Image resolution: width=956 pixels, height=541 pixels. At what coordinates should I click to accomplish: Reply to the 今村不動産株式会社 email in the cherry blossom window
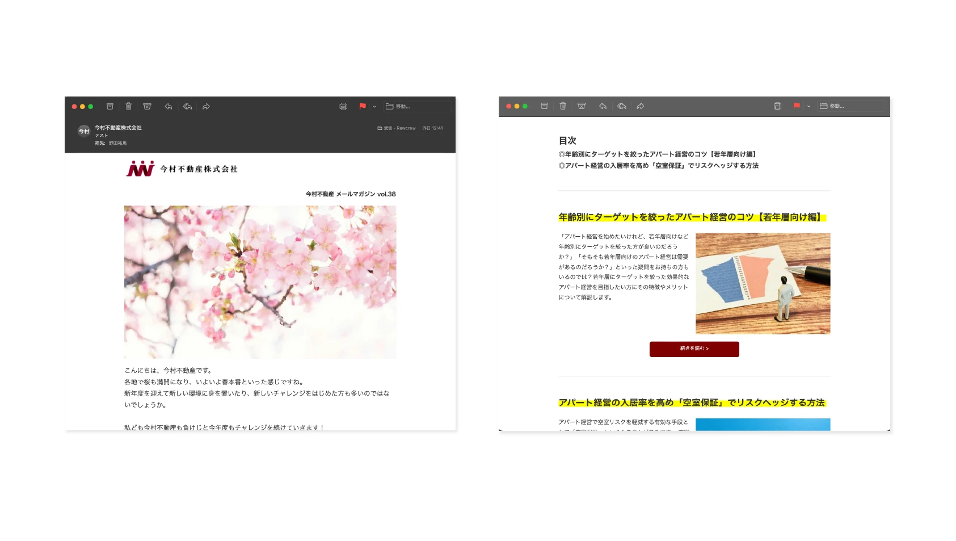tap(169, 106)
